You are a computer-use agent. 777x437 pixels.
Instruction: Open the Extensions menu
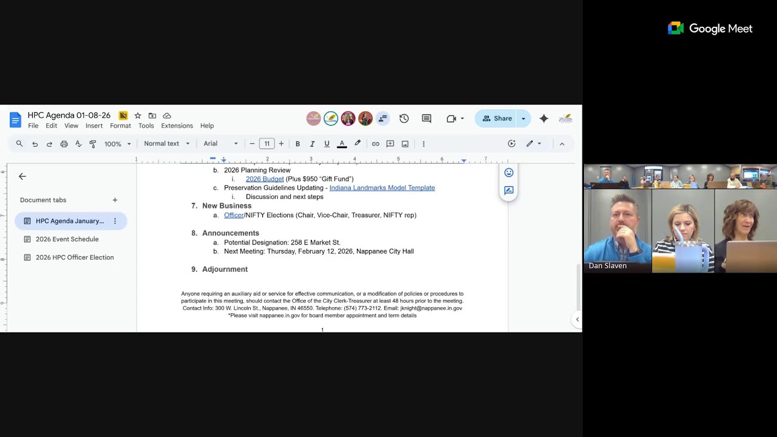pos(177,126)
